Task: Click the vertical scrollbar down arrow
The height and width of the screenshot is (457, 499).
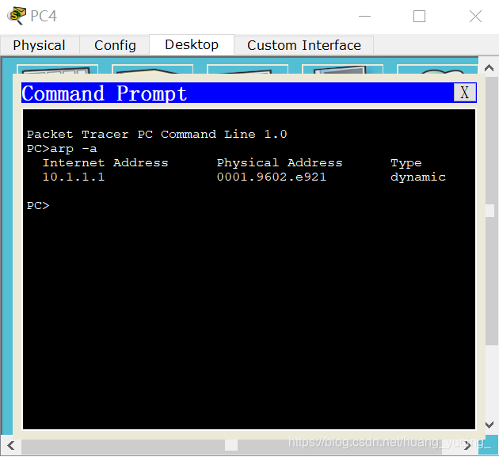Action: point(489,425)
